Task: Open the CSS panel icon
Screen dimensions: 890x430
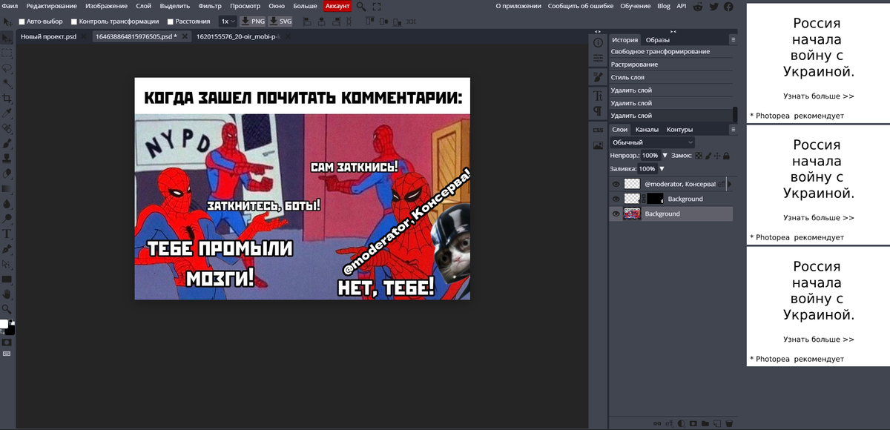Action: coord(598,130)
